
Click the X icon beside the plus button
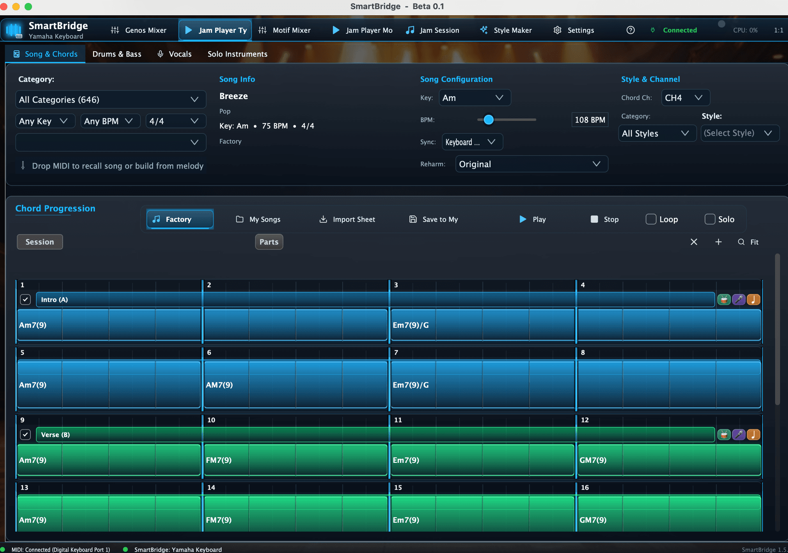(694, 242)
